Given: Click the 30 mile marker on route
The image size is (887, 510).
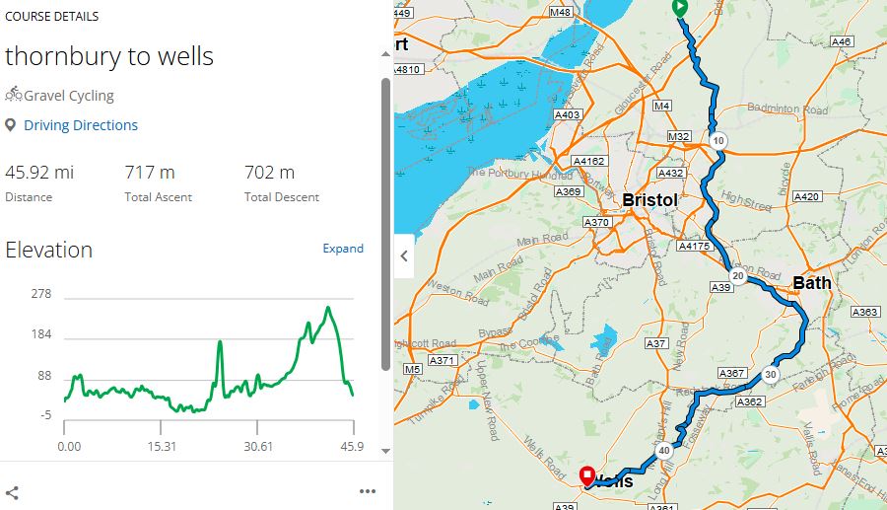Looking at the screenshot, I should pyautogui.click(x=770, y=375).
